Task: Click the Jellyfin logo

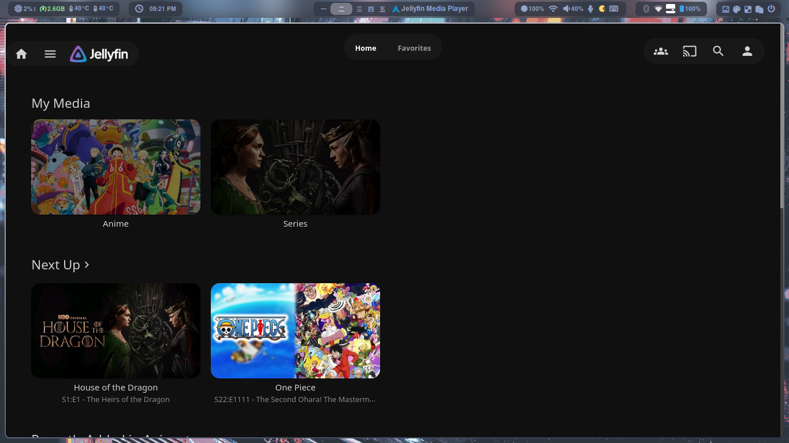Action: point(99,54)
